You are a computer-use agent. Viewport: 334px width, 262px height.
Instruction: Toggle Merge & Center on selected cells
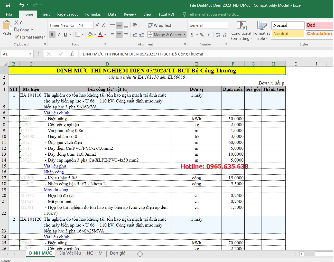[165, 35]
